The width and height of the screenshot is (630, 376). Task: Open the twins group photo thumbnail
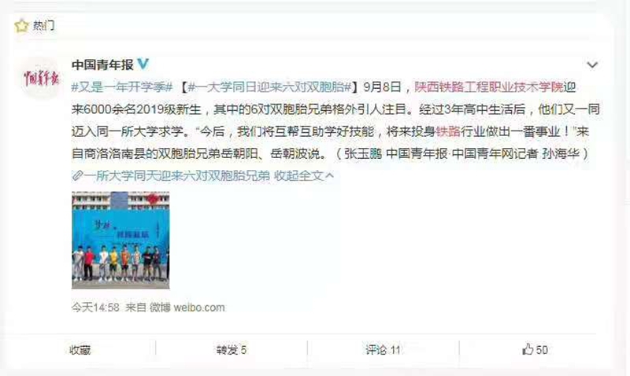pos(120,240)
